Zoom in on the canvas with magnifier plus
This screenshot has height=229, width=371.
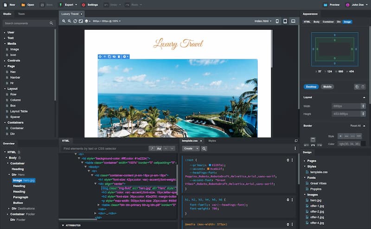(64, 21)
